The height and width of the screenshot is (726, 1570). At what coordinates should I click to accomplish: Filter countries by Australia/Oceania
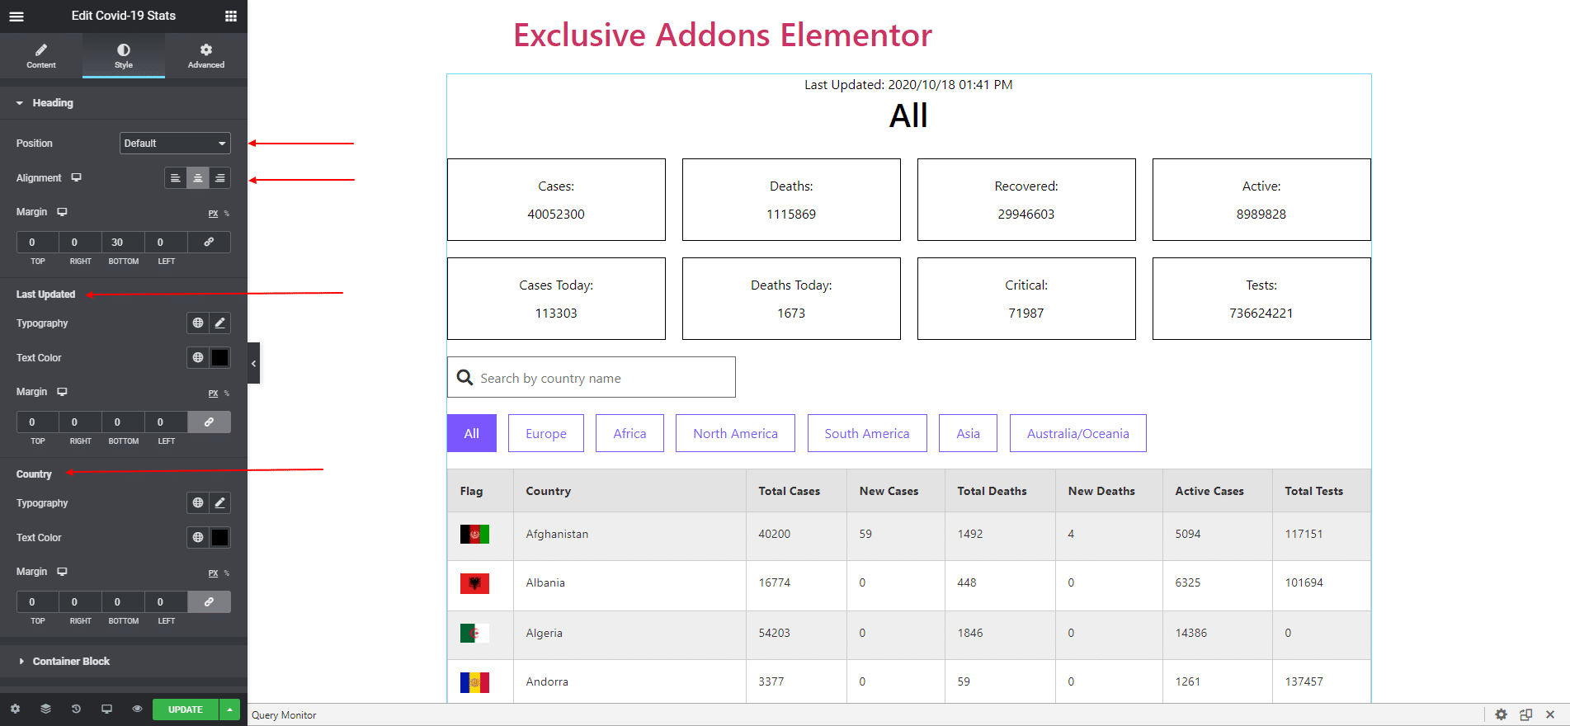[1078, 433]
